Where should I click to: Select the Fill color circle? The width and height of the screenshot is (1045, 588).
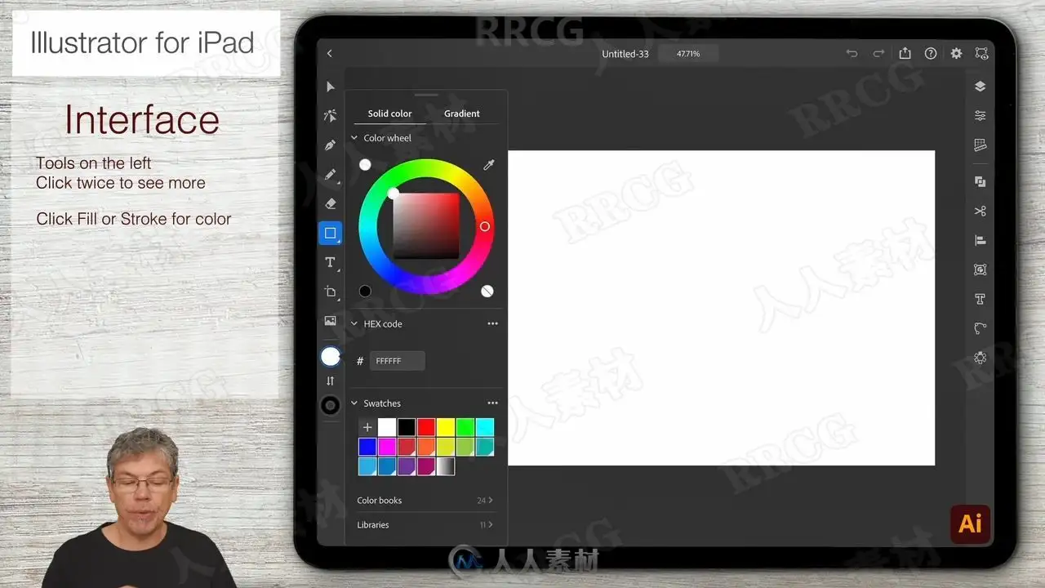pyautogui.click(x=330, y=357)
